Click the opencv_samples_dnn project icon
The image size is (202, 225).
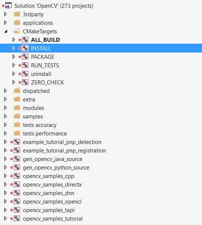17,193
